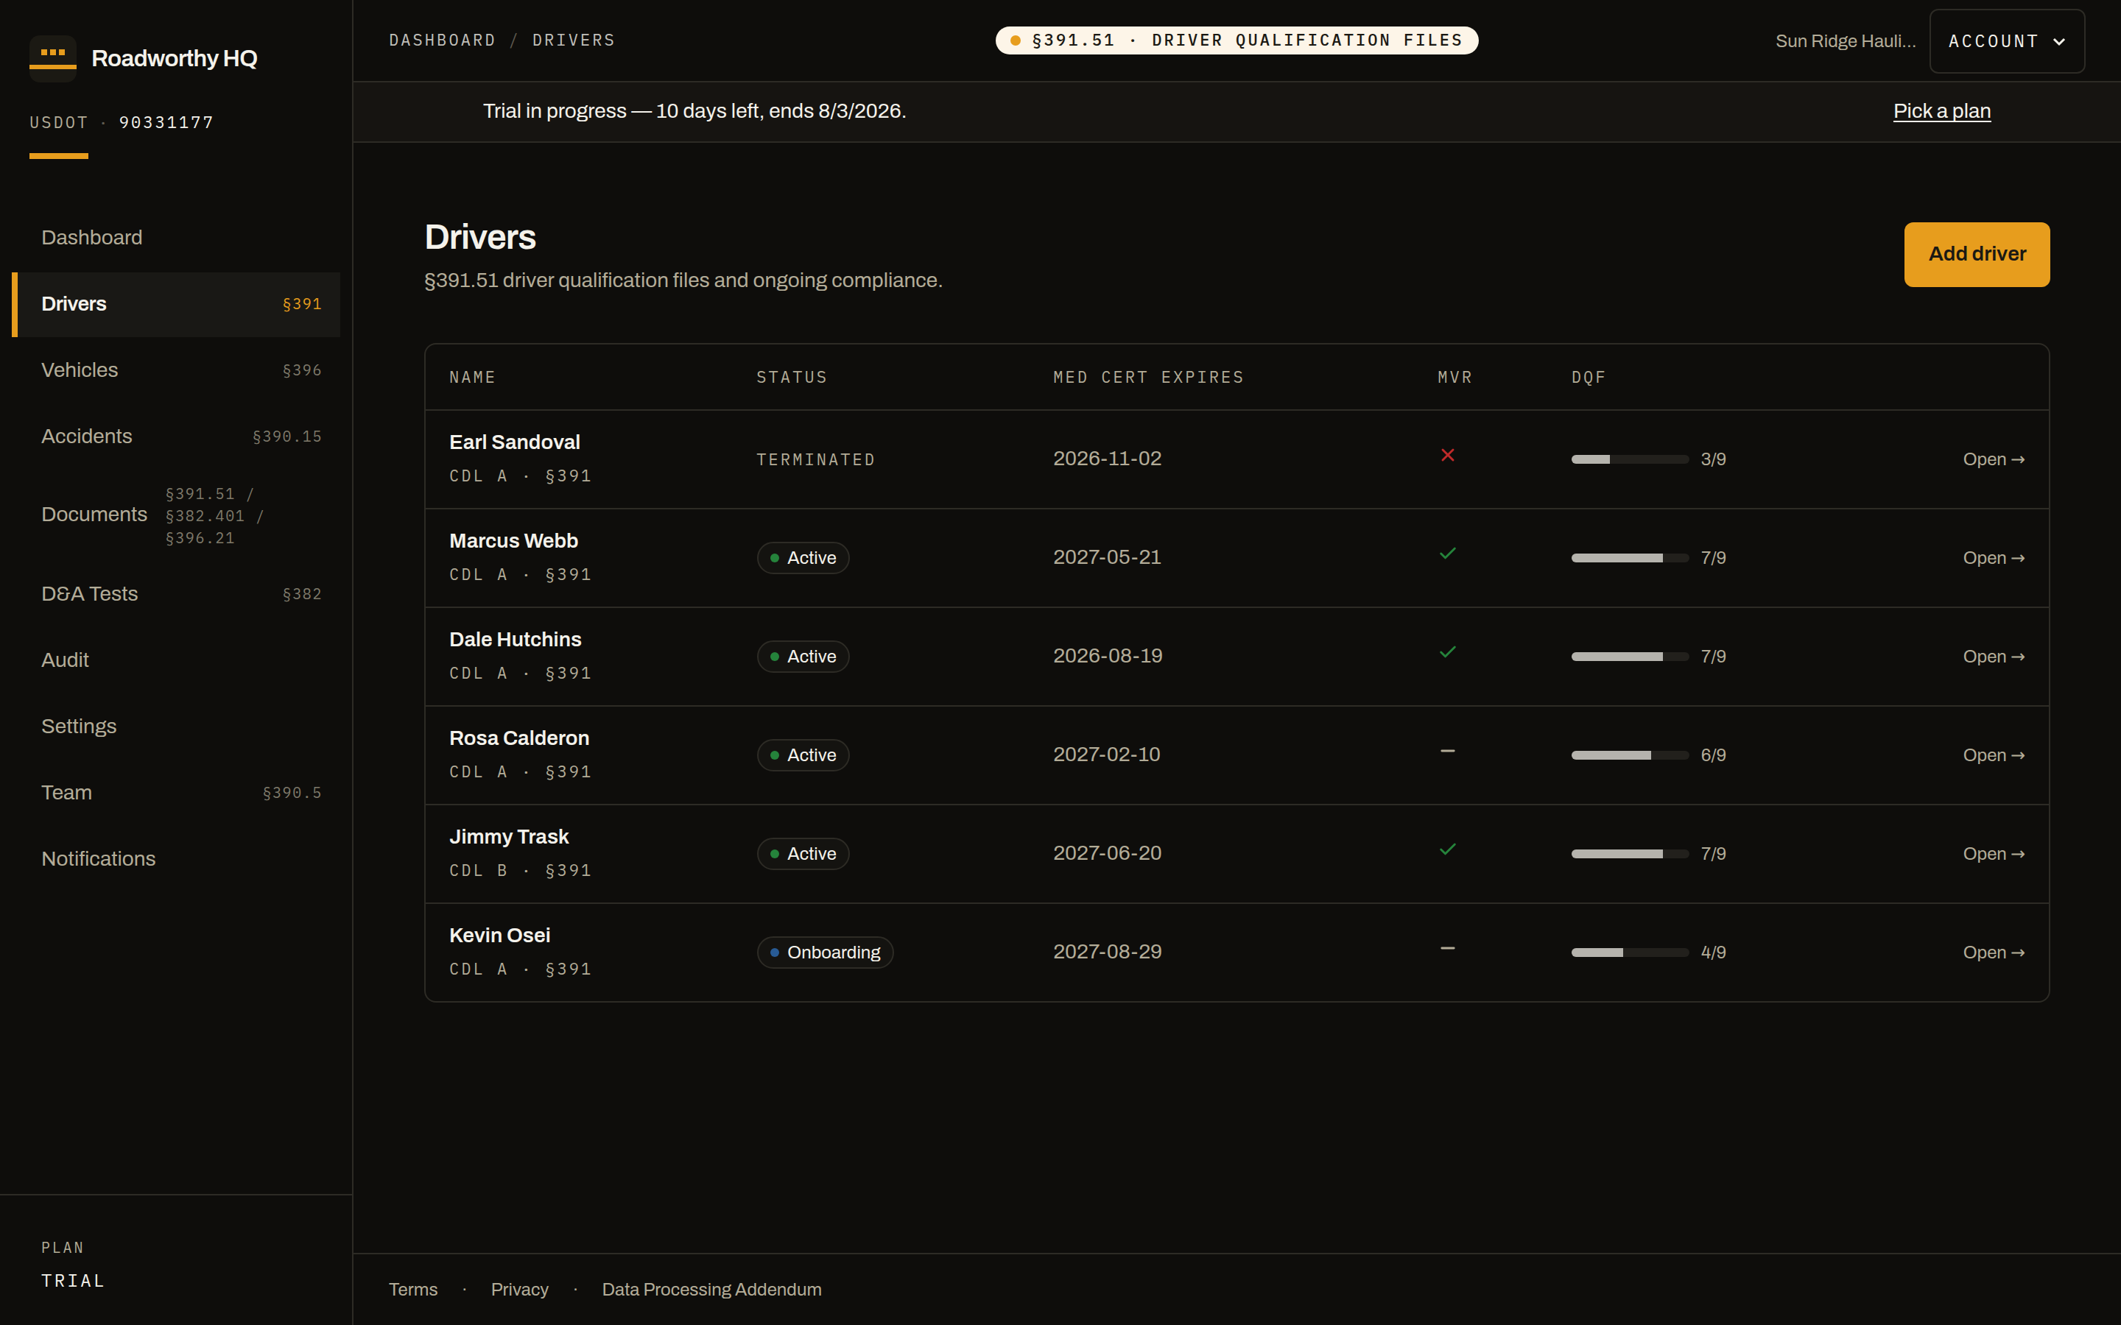Click the green MVR checkmark for Jimmy Trask
The height and width of the screenshot is (1325, 2121).
tap(1448, 849)
